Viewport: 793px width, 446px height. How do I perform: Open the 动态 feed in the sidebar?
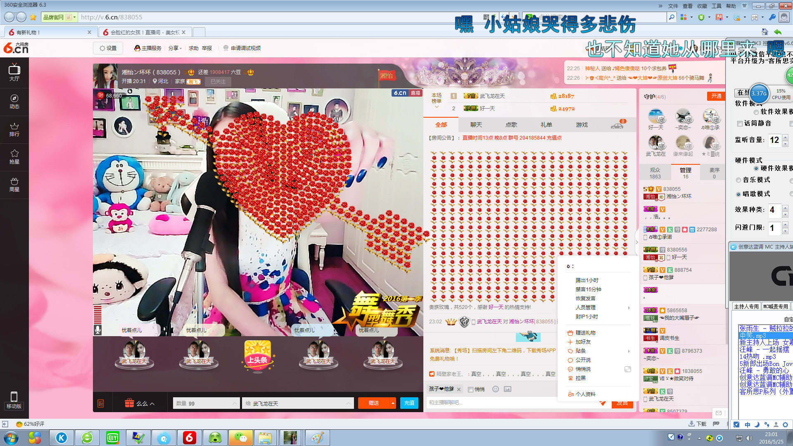click(x=14, y=102)
